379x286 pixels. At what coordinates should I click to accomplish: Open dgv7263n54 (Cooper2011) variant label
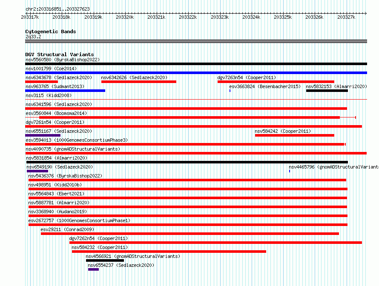pyautogui.click(x=247, y=77)
